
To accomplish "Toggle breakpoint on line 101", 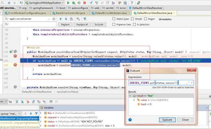I will (x=15, y=56).
